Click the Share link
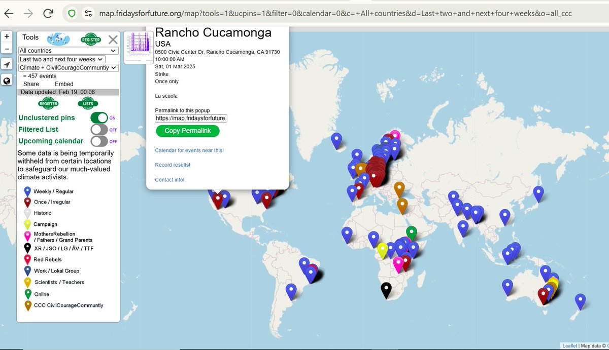This screenshot has height=350, width=609. coord(31,84)
